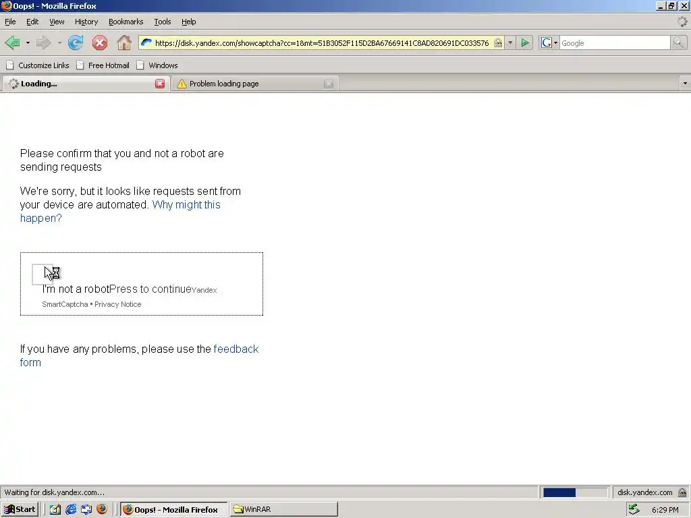Open the first Quick Launch icon beside Start

pyautogui.click(x=55, y=509)
